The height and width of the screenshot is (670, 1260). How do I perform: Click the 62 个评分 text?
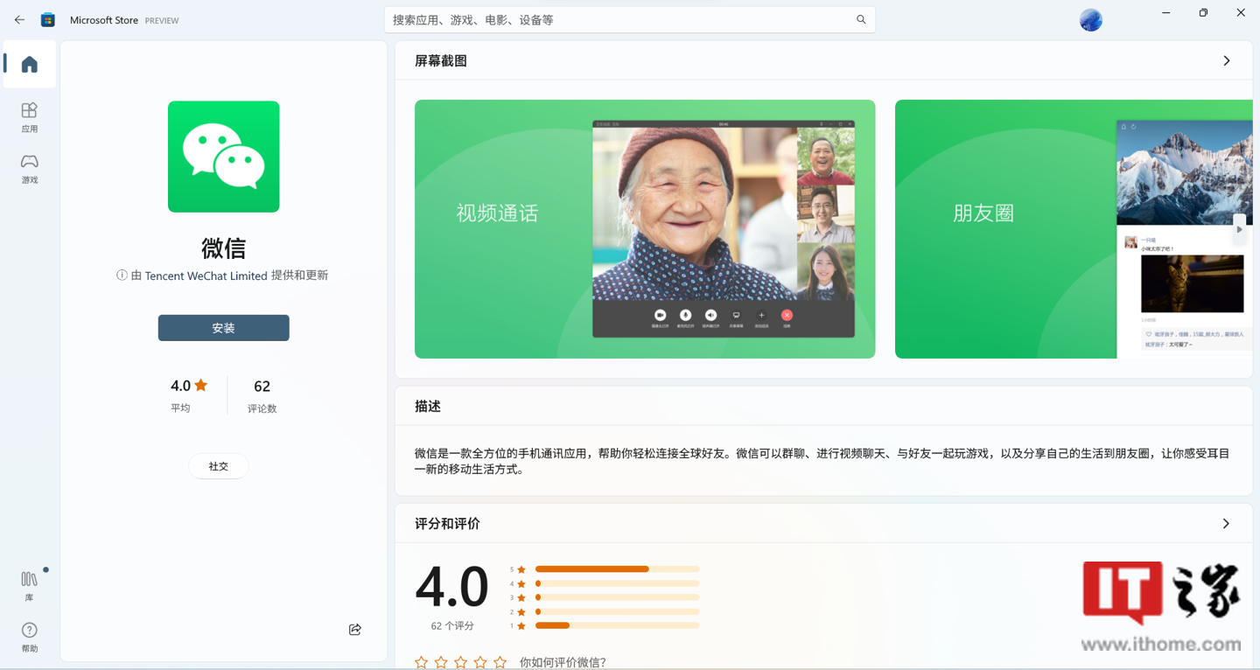pos(452,625)
